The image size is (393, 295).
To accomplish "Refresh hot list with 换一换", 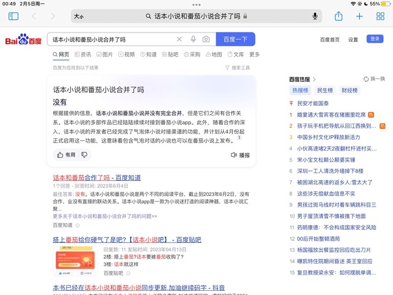I will pyautogui.click(x=374, y=79).
